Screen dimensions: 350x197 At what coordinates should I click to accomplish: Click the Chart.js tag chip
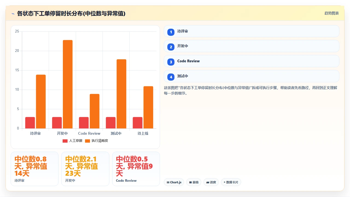pos(174,182)
